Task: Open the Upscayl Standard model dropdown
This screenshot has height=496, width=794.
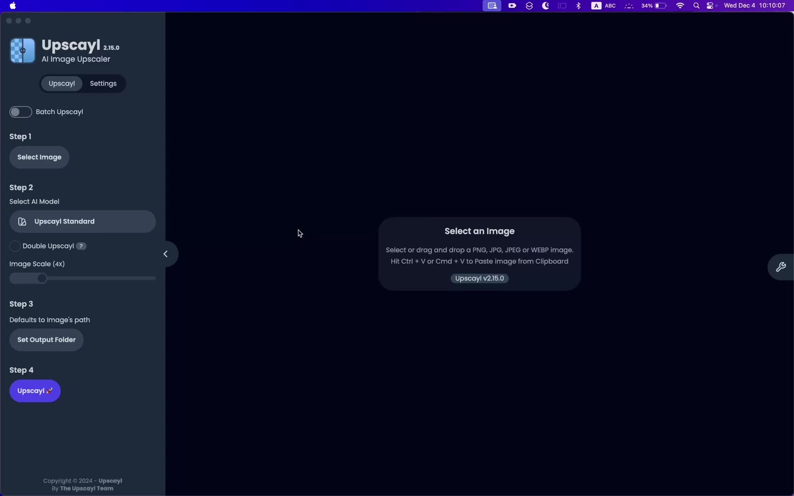Action: (82, 221)
